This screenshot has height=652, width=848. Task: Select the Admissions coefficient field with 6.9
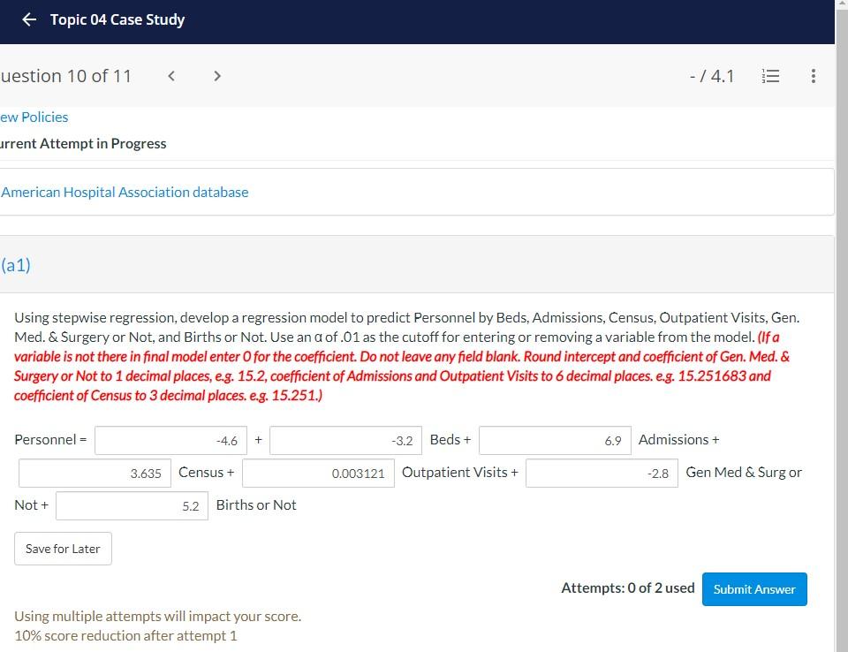click(555, 439)
